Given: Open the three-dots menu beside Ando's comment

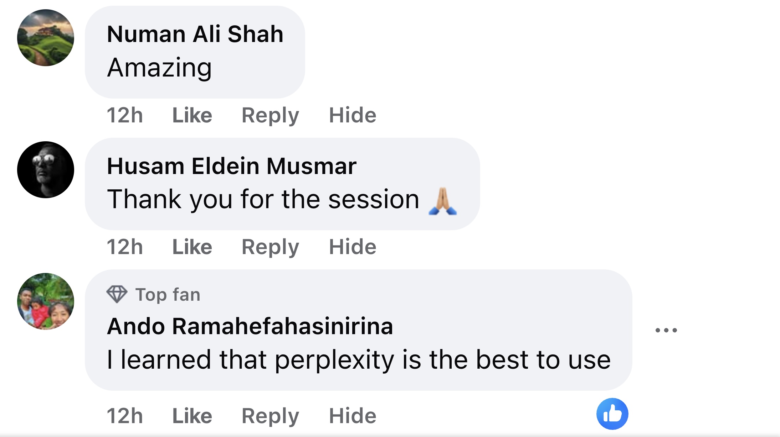Looking at the screenshot, I should point(666,330).
